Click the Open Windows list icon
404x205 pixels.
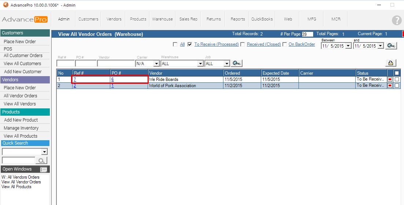point(44,169)
